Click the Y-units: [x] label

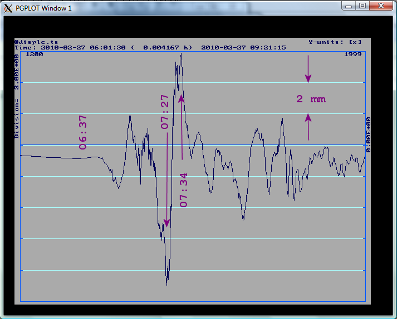point(335,42)
